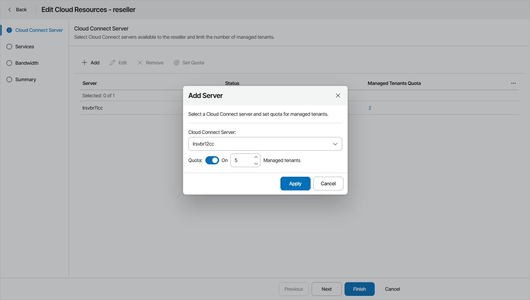Select the Services step radio circle
The image size is (530, 300).
click(x=9, y=47)
